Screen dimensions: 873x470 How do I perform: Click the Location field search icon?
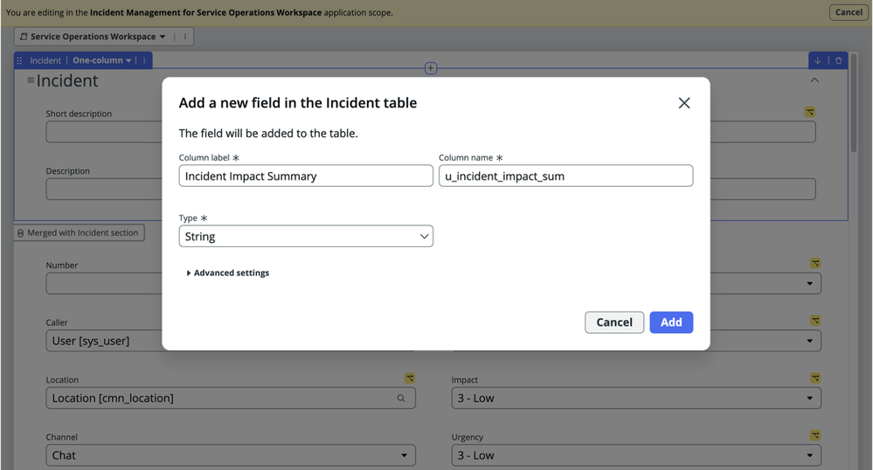(401, 398)
